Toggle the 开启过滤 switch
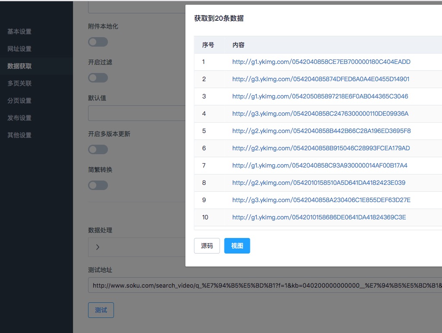This screenshot has width=442, height=333. pos(98,78)
